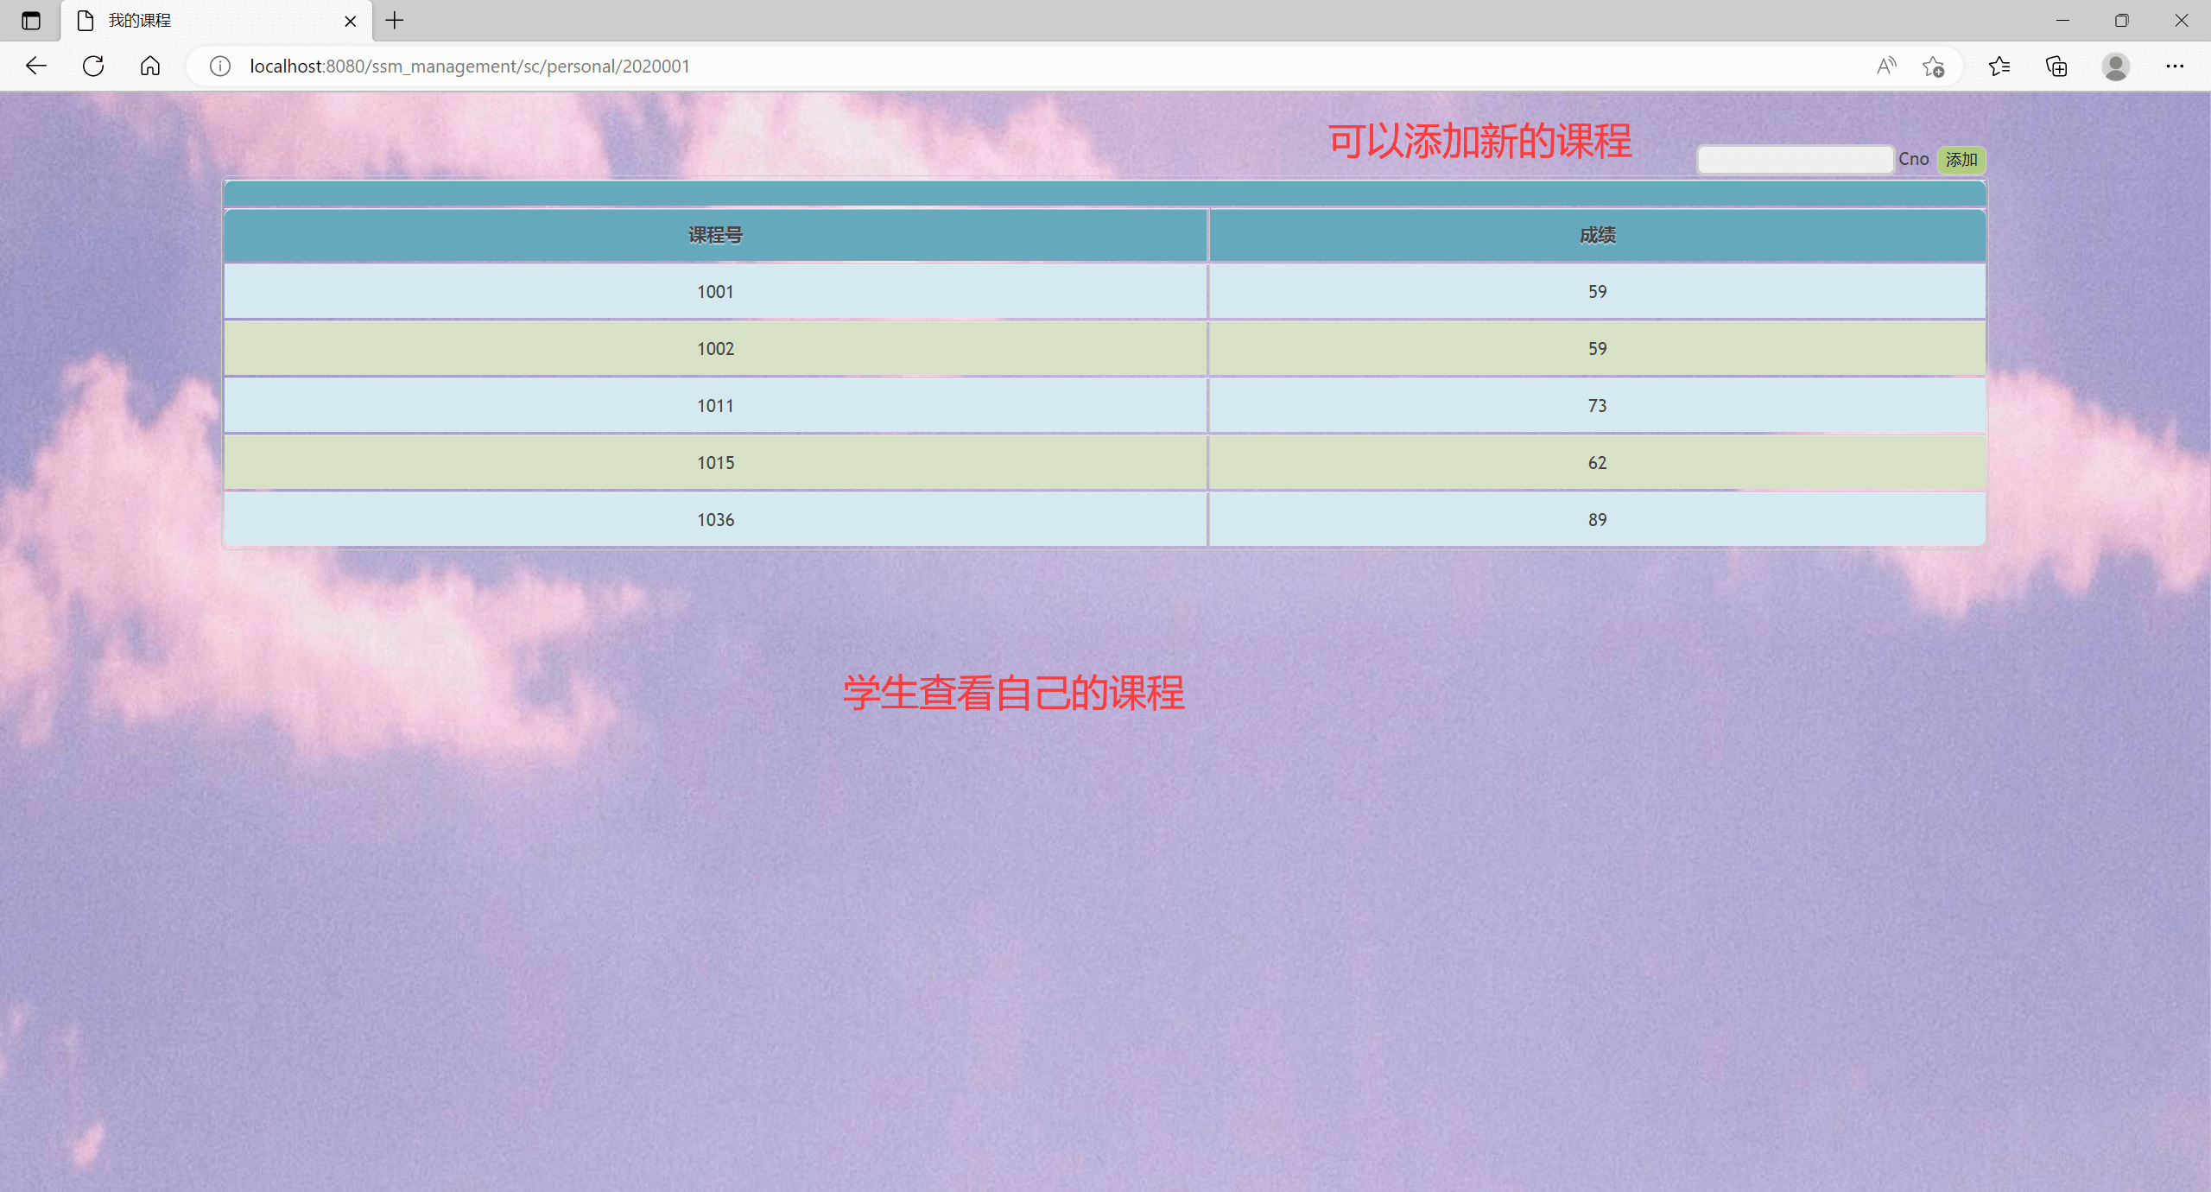This screenshot has height=1192, width=2211.
Task: Click the score 89 for course 1036
Action: tap(1596, 519)
